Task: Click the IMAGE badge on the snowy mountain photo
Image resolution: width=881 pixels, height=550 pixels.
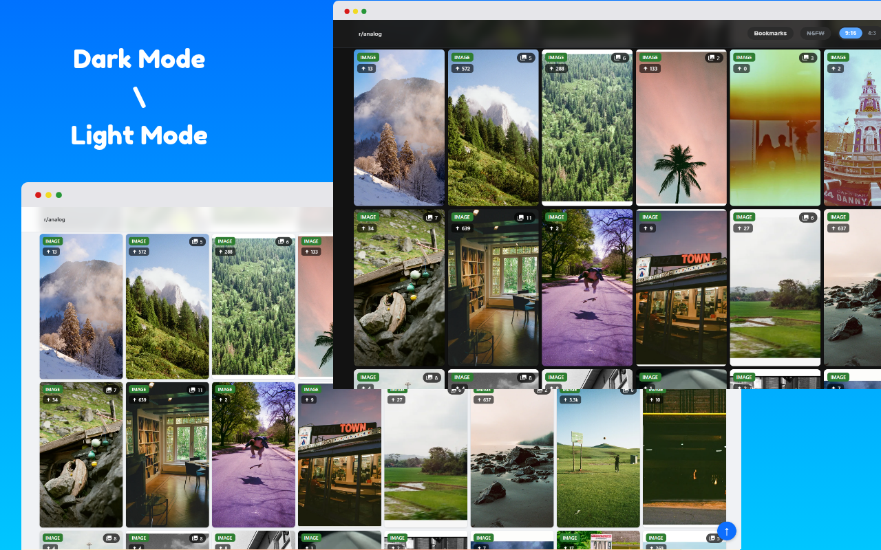Action: (368, 58)
